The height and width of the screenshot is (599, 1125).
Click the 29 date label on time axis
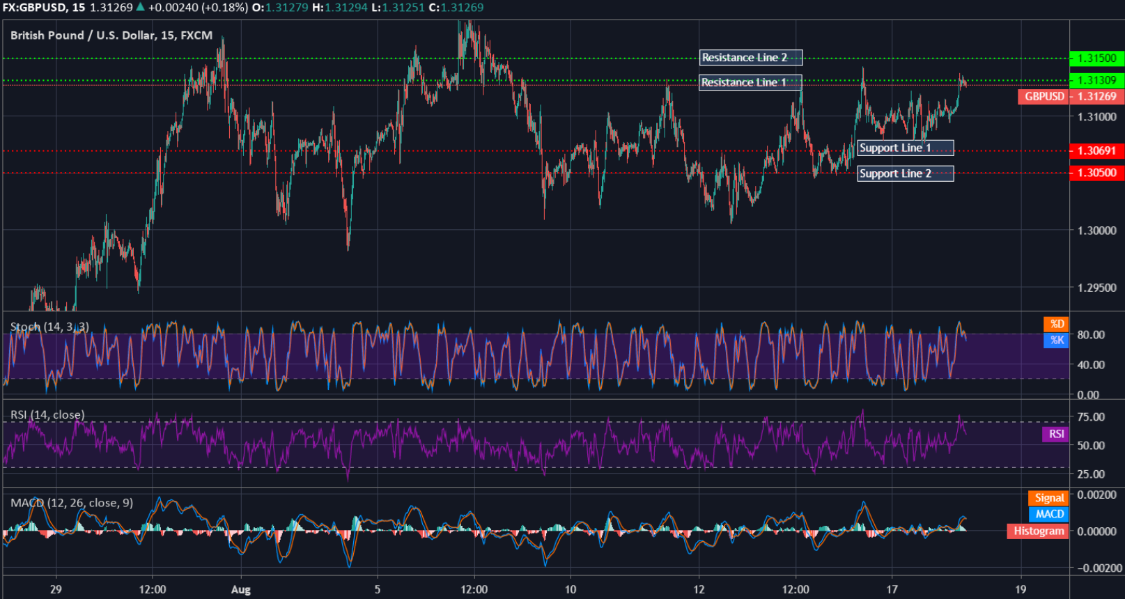coord(56,589)
